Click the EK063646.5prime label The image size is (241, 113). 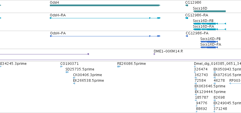coord(210,86)
